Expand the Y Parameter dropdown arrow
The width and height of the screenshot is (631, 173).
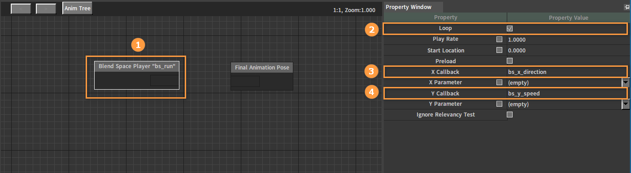pyautogui.click(x=626, y=104)
